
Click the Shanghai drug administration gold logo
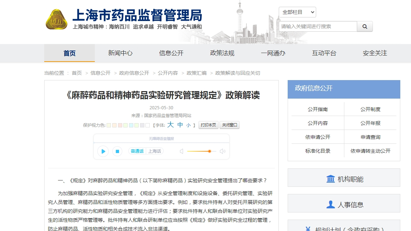56,20
